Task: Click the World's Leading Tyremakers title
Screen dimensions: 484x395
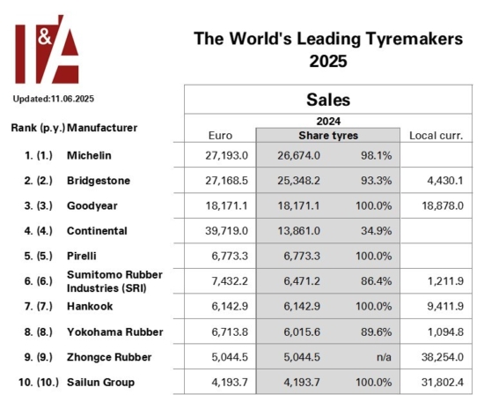Action: (x=328, y=49)
